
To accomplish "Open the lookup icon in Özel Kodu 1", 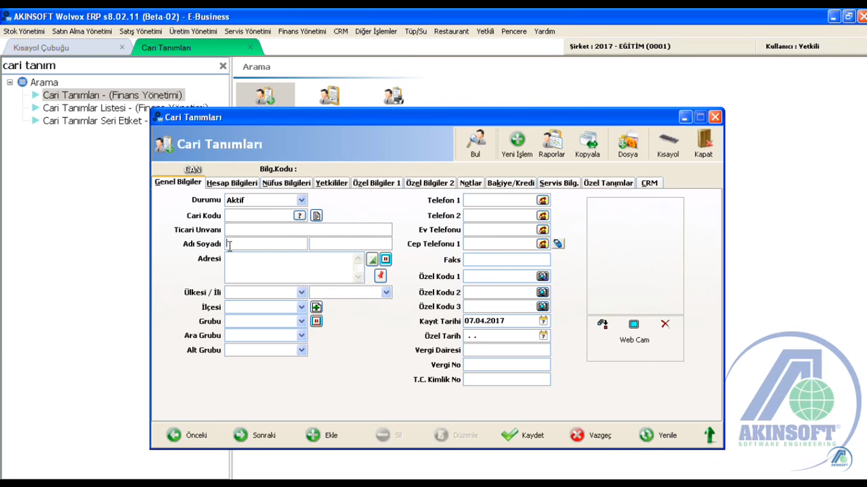I will click(543, 276).
